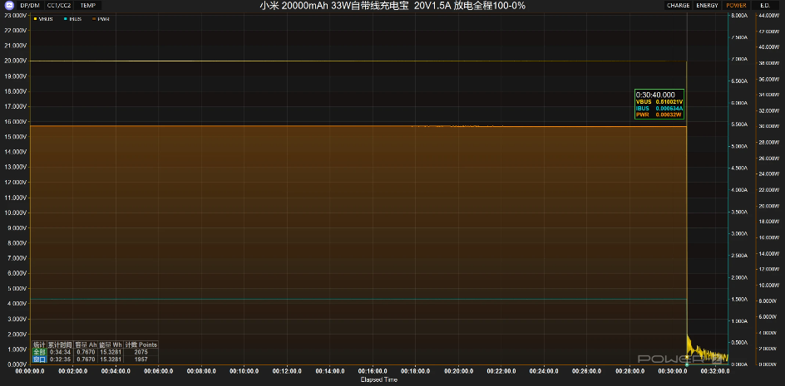The image size is (785, 386).
Task: Click the cursor readout time 0:30:40.000
Action: coord(654,95)
